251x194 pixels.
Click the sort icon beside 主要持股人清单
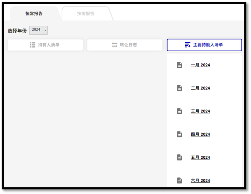pos(188,45)
